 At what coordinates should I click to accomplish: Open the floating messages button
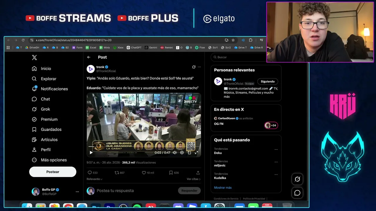click(297, 193)
